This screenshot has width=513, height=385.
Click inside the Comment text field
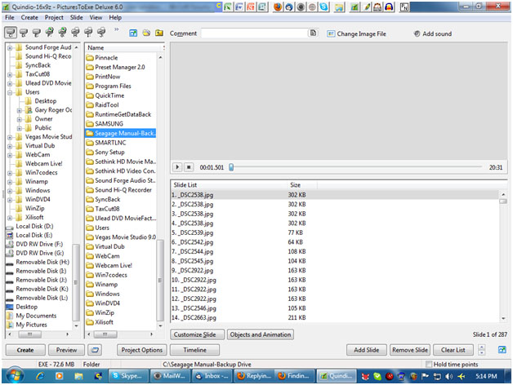click(255, 33)
